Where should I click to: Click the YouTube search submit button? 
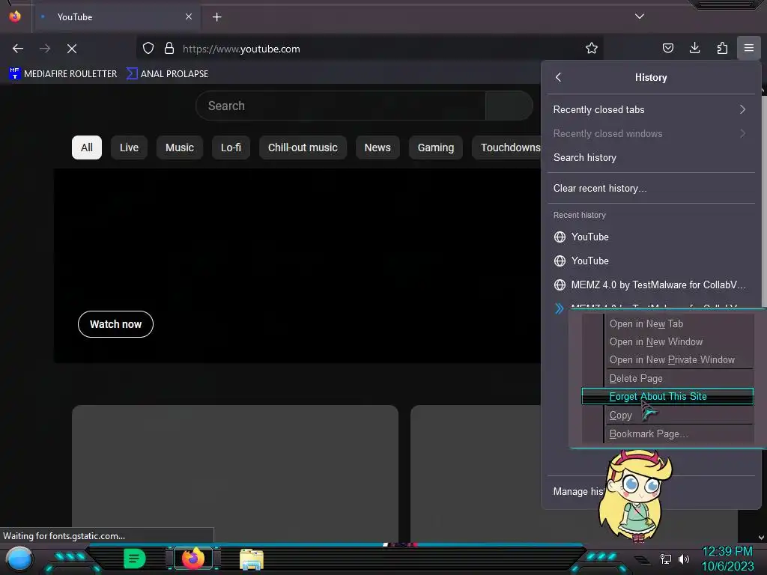click(x=509, y=106)
